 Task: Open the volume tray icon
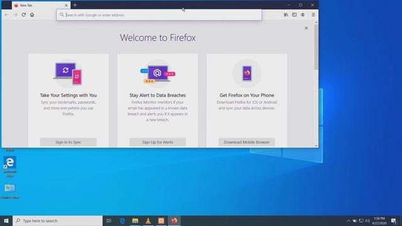click(367, 220)
